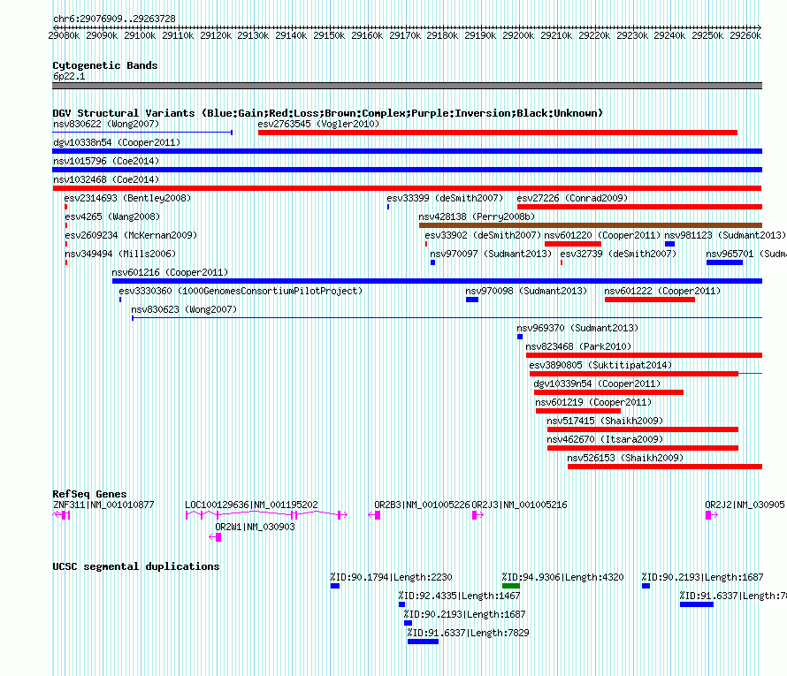787x676 pixels.
Task: Click the esv3330360 1000GenomesConsortiumPilotProject label
Action: click(241, 291)
